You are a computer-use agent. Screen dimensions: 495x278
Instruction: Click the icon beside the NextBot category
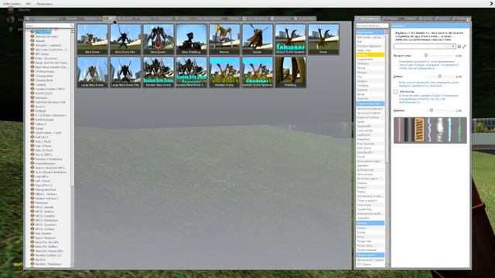click(x=32, y=259)
